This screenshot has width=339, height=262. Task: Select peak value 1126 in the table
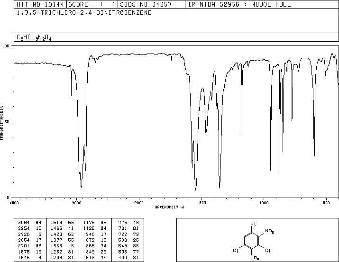(89, 228)
